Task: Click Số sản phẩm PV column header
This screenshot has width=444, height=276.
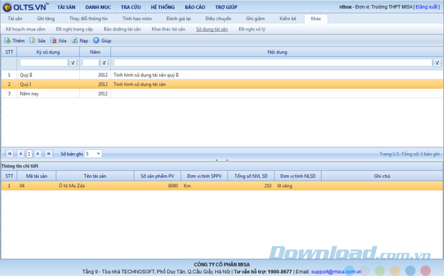Action: pos(157,176)
